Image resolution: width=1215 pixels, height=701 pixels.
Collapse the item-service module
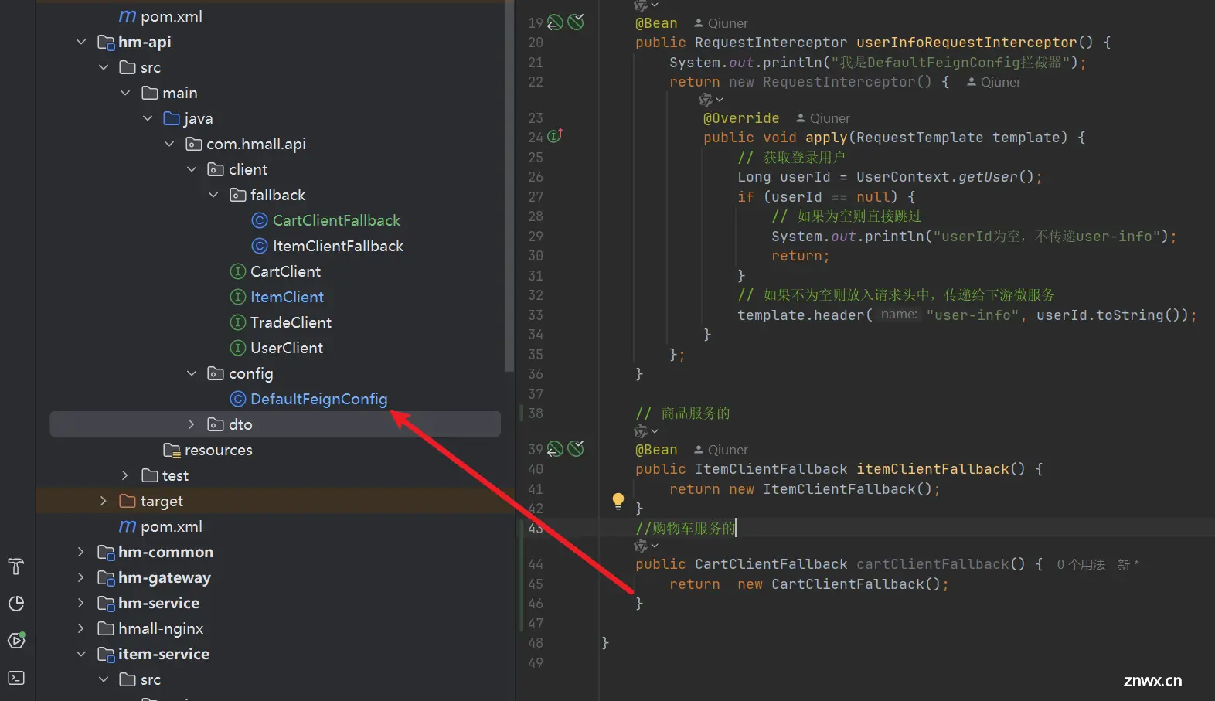[81, 654]
